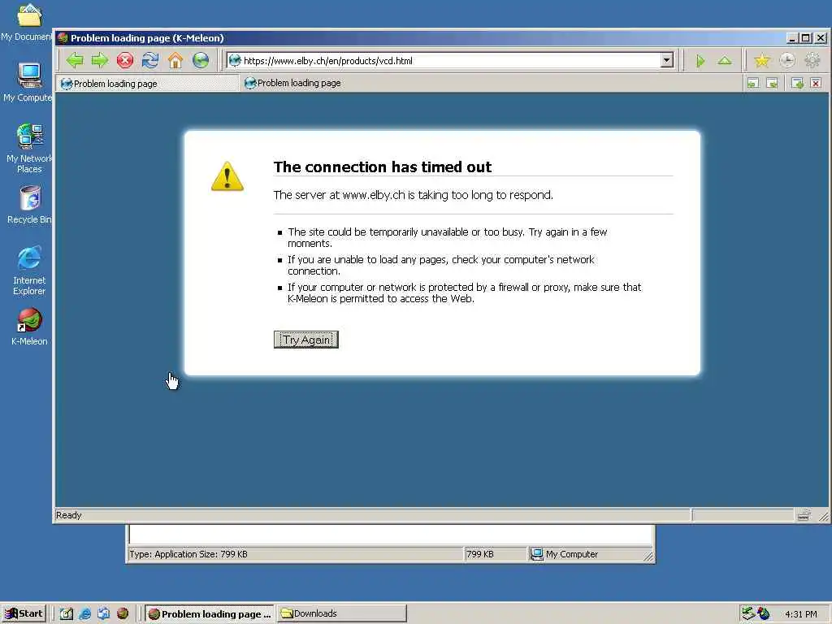Click the printer icon in status bar

click(x=804, y=514)
